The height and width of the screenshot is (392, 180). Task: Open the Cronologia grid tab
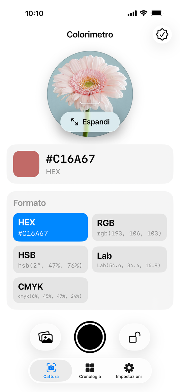(90, 371)
